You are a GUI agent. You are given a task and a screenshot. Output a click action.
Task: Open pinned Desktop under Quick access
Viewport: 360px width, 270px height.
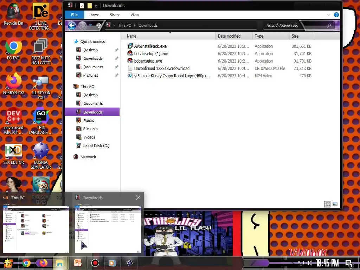[90, 50]
